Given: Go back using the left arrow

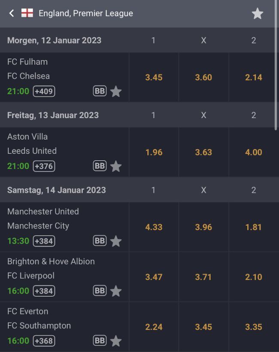Looking at the screenshot, I should [x=12, y=13].
